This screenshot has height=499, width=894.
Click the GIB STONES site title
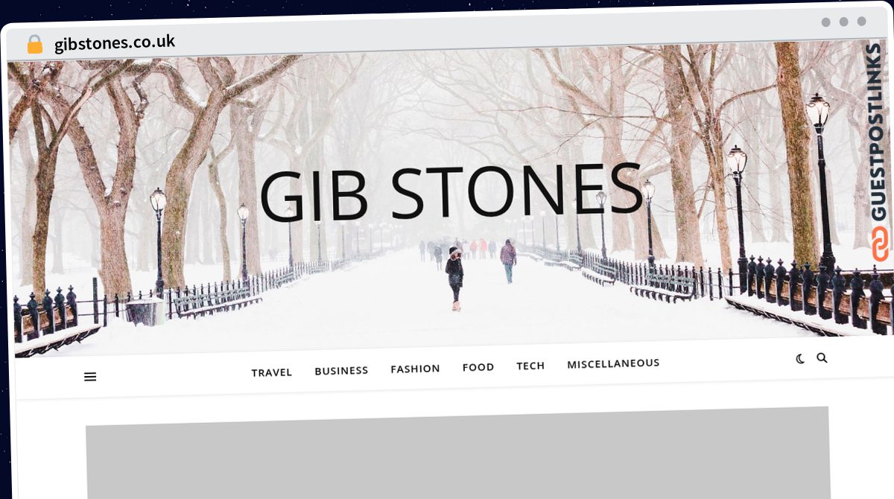point(451,194)
